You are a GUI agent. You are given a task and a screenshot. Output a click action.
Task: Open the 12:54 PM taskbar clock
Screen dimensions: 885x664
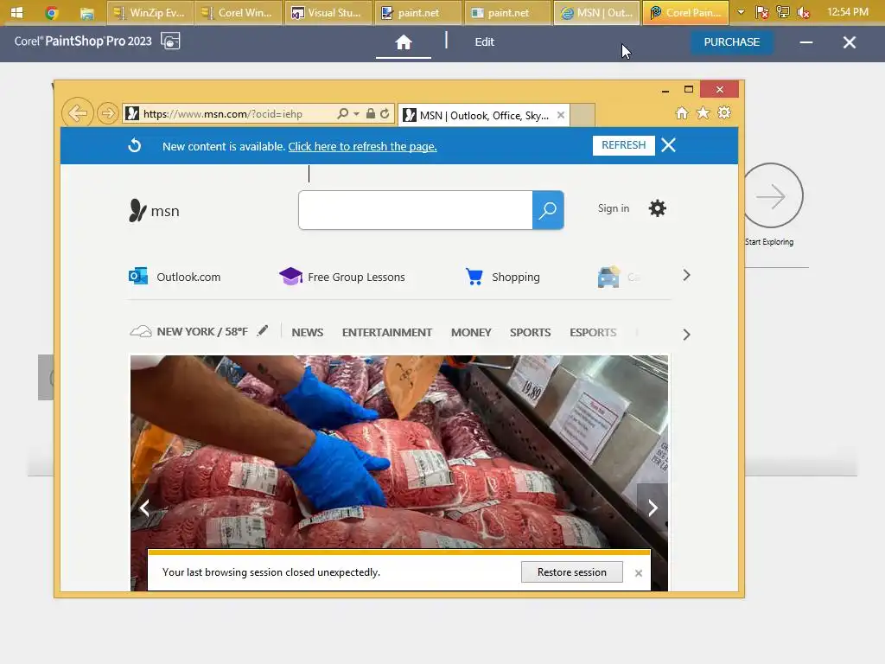point(847,12)
